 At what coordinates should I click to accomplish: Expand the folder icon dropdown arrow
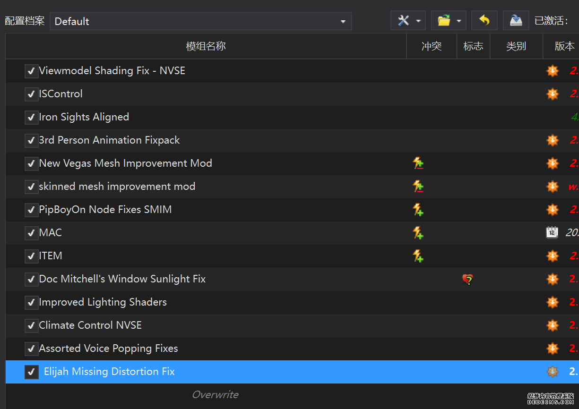coord(458,21)
